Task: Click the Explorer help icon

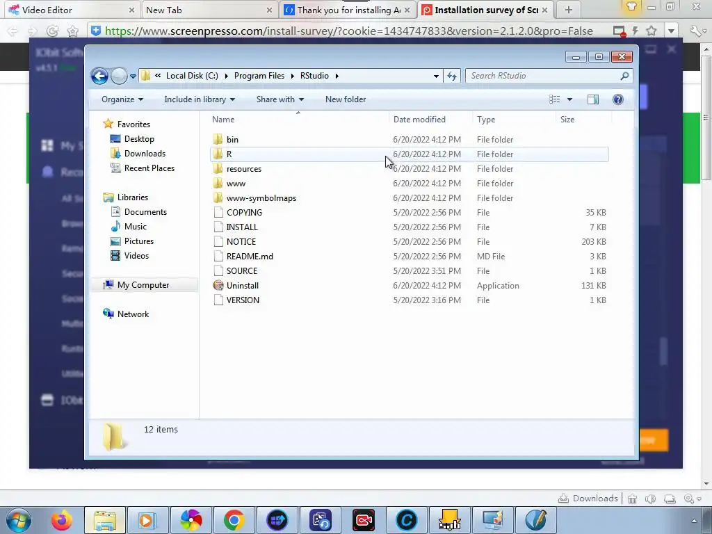Action: point(618,99)
